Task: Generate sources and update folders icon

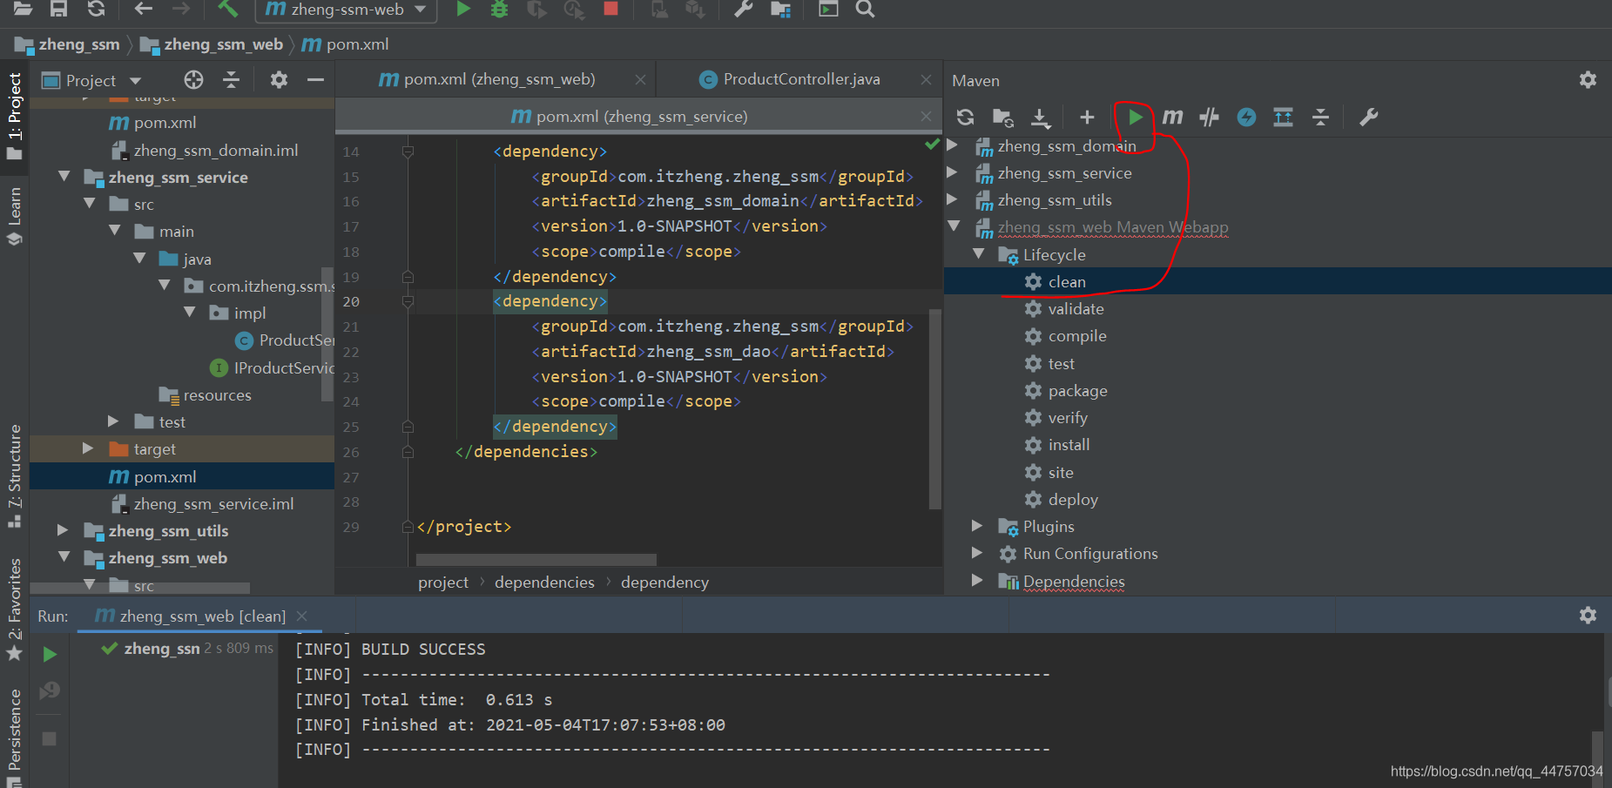Action: [x=1002, y=117]
